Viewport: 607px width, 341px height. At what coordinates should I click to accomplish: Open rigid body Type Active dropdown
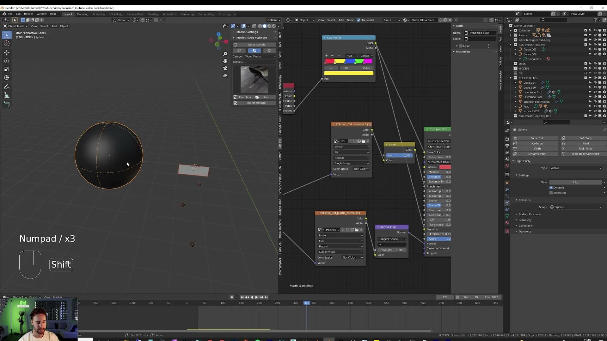576,168
